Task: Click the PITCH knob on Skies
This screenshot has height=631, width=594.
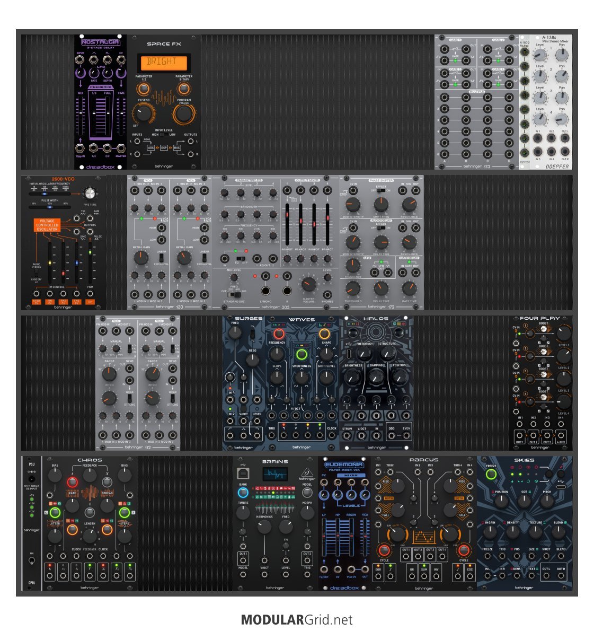Action: click(x=547, y=502)
